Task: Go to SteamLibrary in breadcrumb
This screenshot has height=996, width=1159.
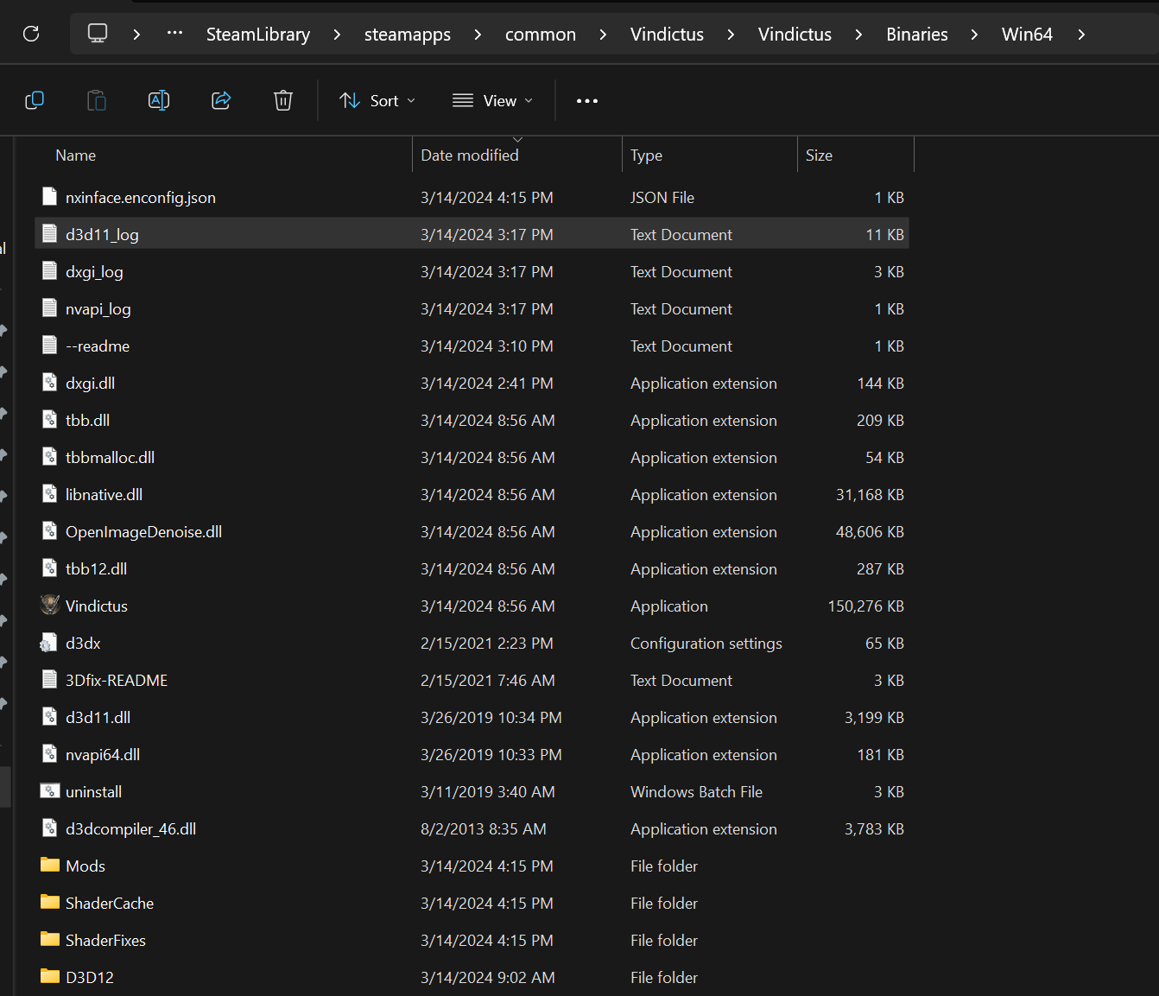Action: click(x=258, y=35)
